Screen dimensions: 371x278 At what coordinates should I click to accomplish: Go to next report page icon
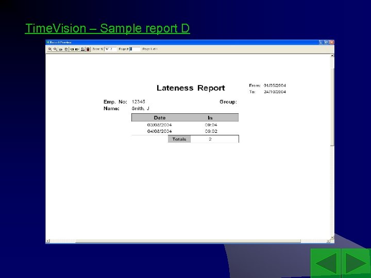click(x=77, y=49)
